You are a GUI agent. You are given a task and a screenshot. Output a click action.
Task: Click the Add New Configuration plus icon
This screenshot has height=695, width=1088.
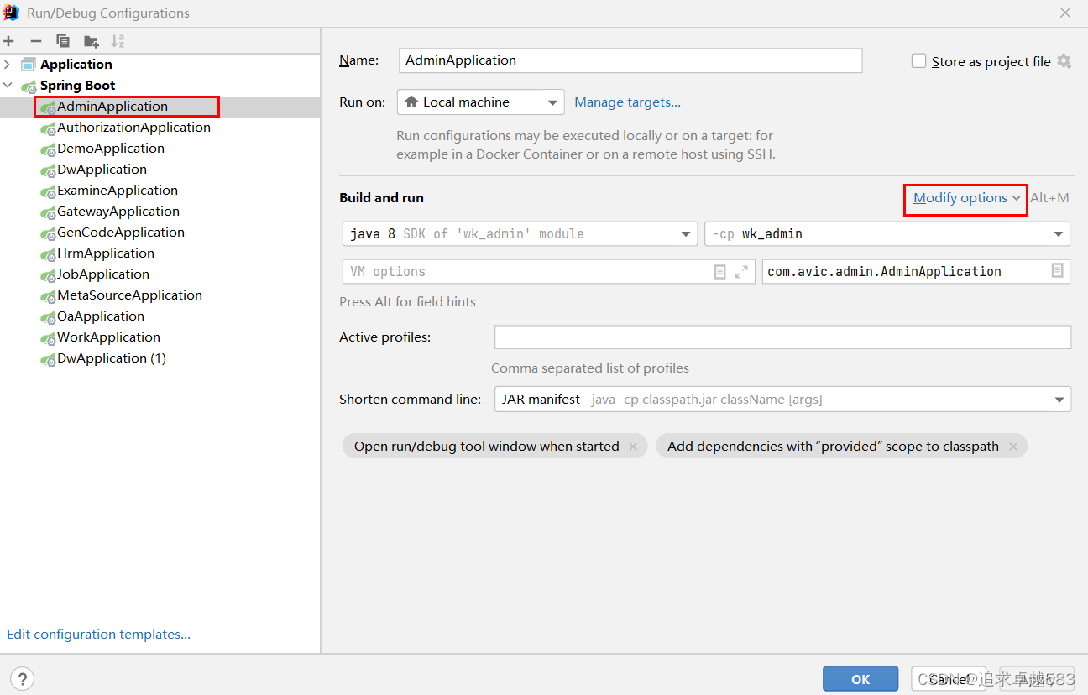click(9, 41)
